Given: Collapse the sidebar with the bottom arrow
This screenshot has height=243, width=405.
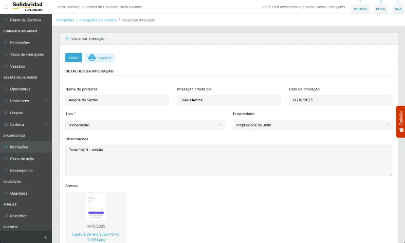Looking at the screenshot, I should tap(45, 237).
